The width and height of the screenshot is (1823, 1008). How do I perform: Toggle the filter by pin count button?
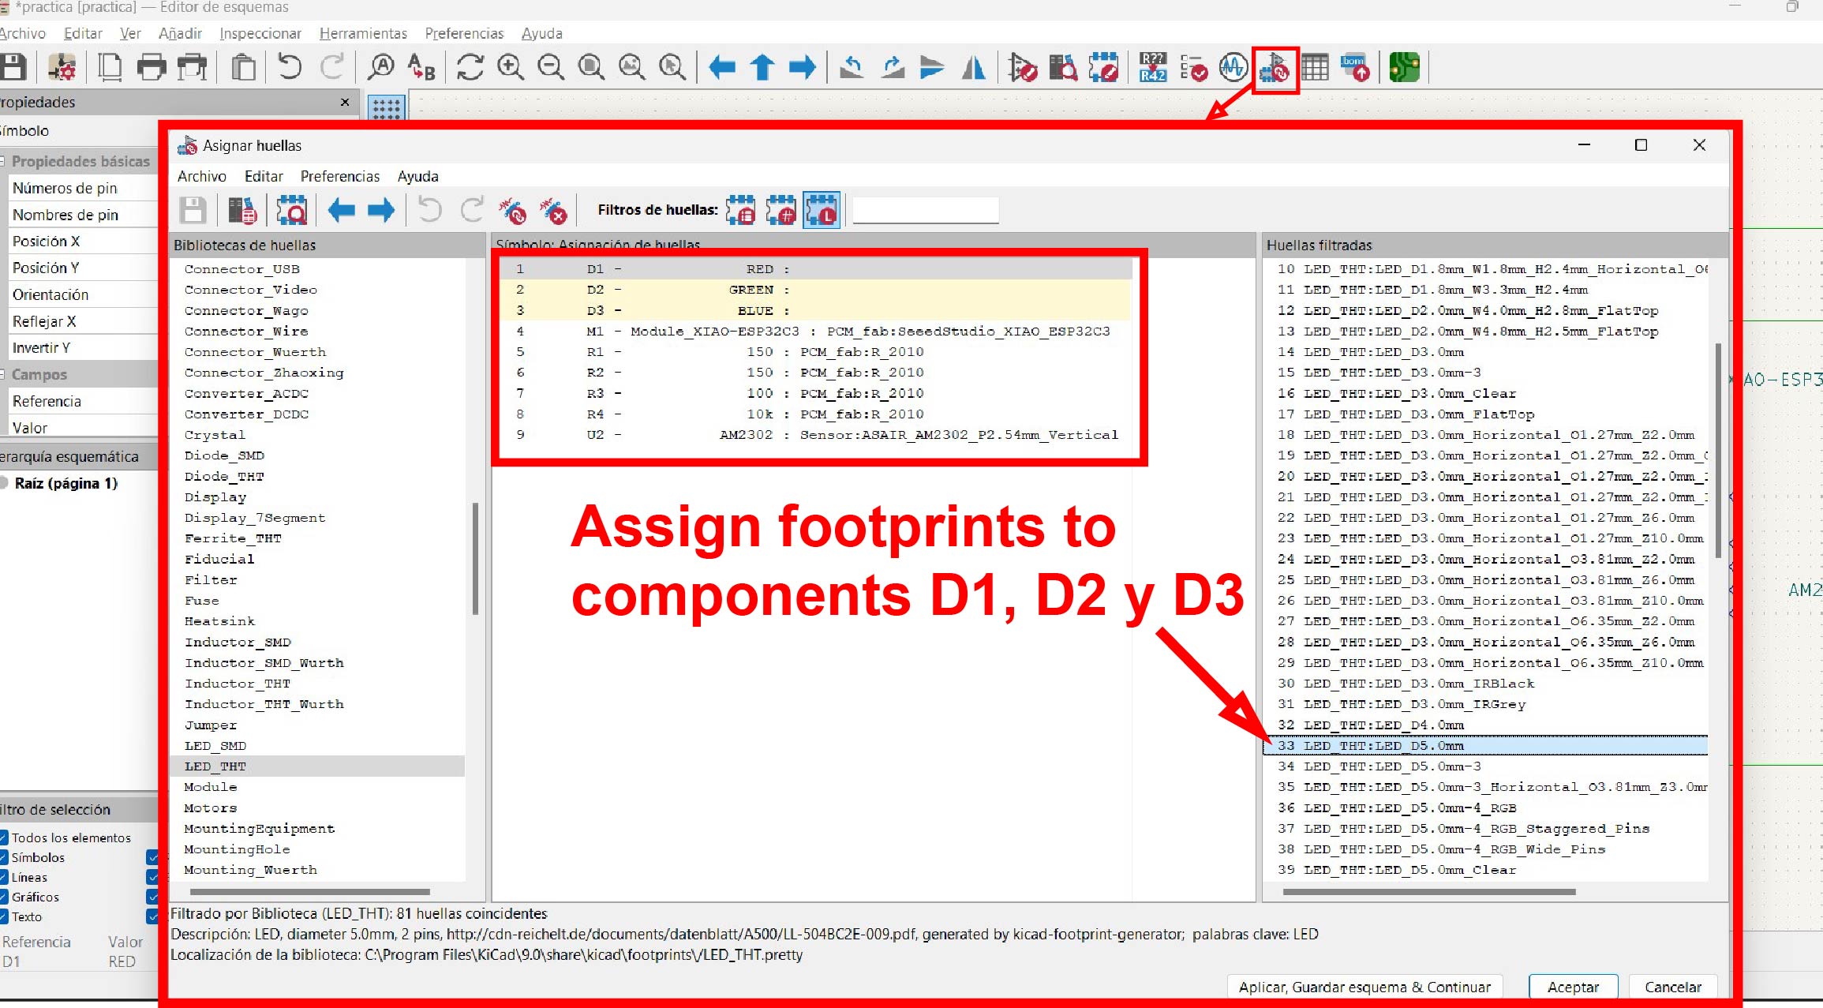pos(781,211)
